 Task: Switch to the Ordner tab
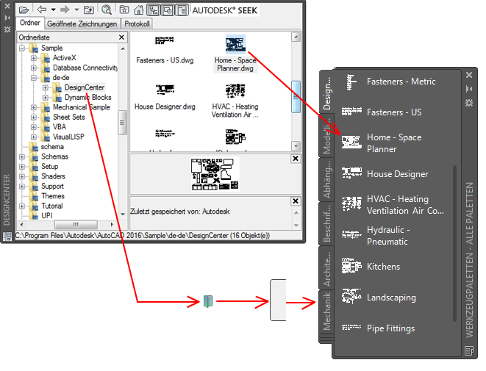30,23
